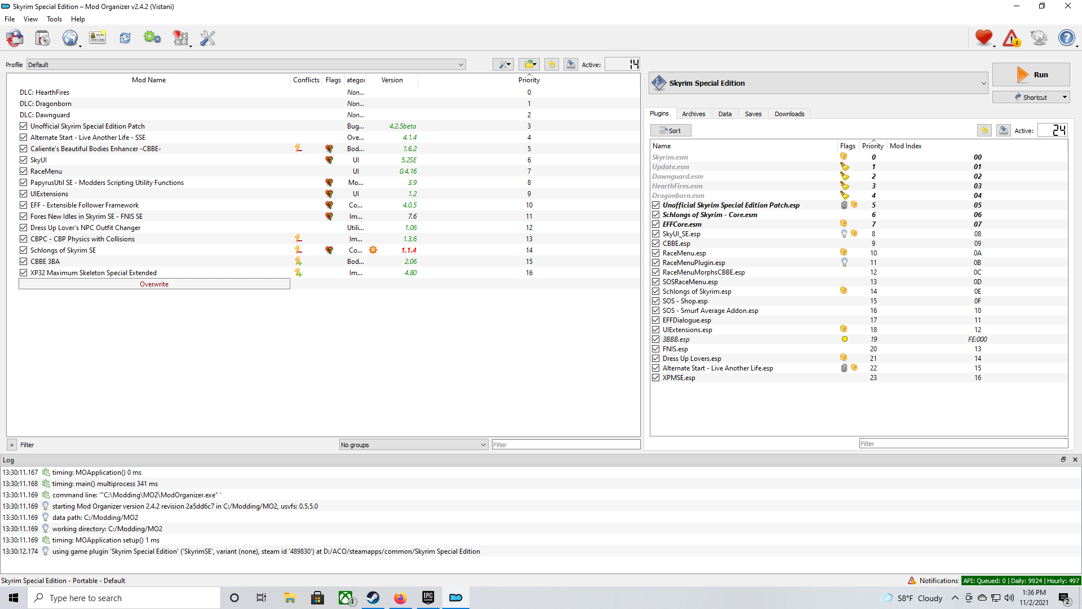Open the Steam taskbar icon

pos(373,598)
